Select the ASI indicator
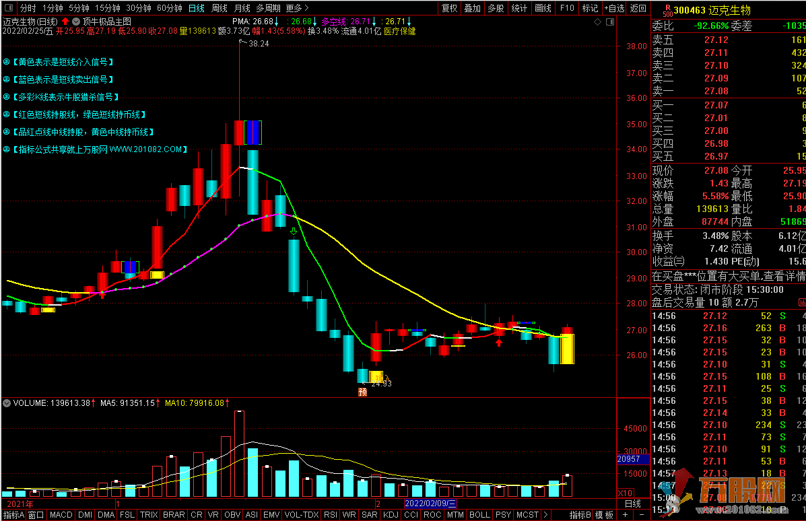This screenshot has height=521, width=806. pos(252,515)
